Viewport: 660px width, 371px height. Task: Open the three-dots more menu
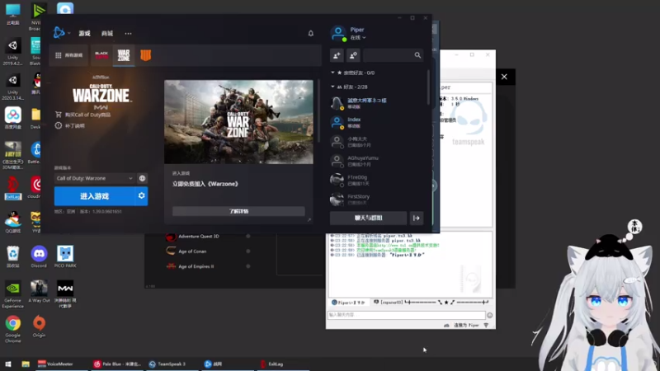point(128,33)
